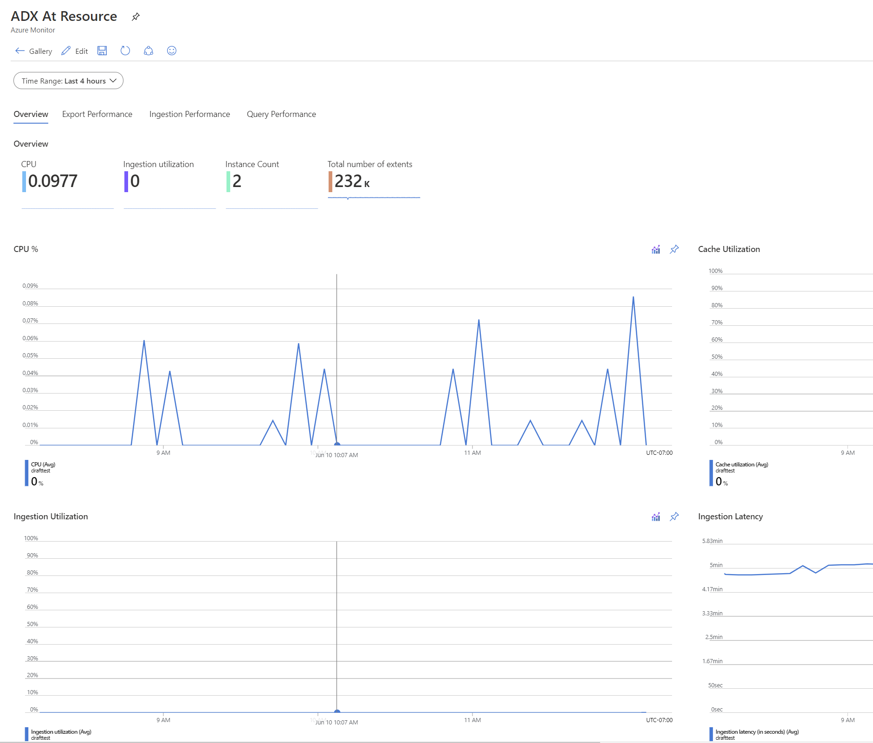Refresh the workbook using the circular arrow
The image size is (873, 743).
coord(125,51)
